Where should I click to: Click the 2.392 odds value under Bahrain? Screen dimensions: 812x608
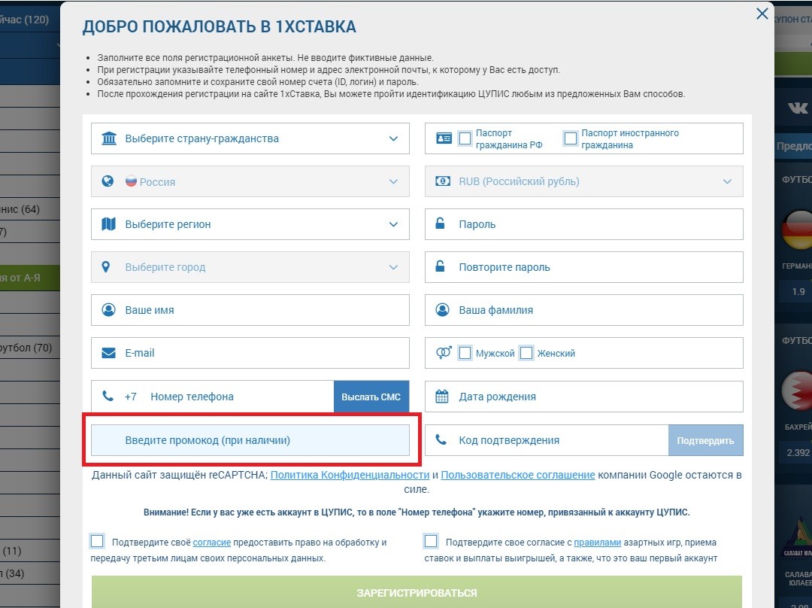(798, 452)
